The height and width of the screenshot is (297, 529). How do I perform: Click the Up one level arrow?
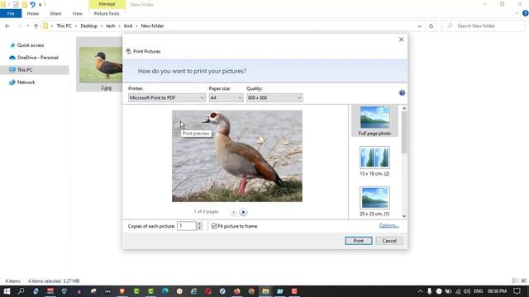click(x=36, y=26)
